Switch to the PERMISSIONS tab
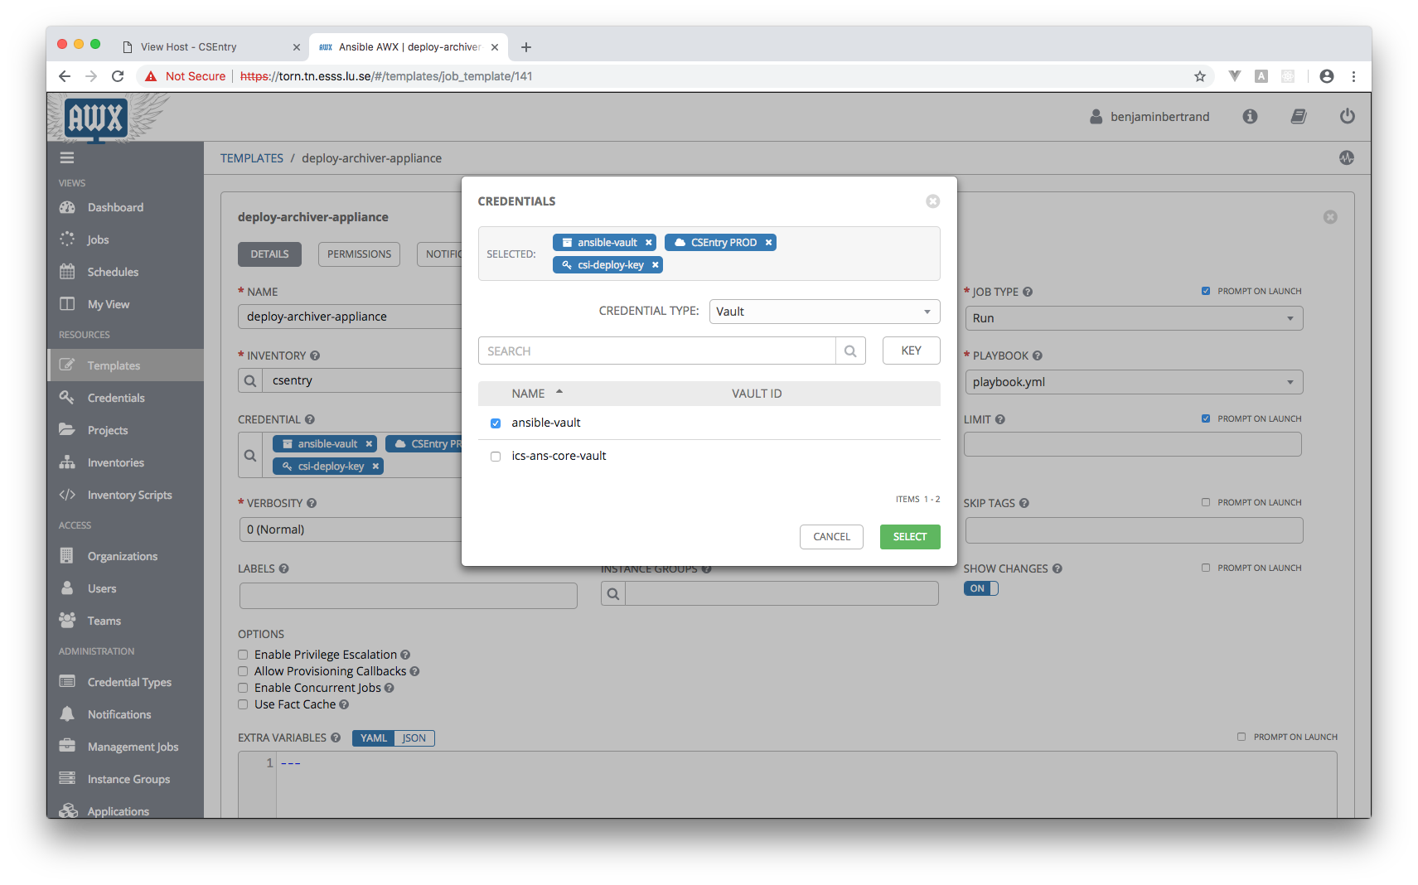 [x=358, y=254]
